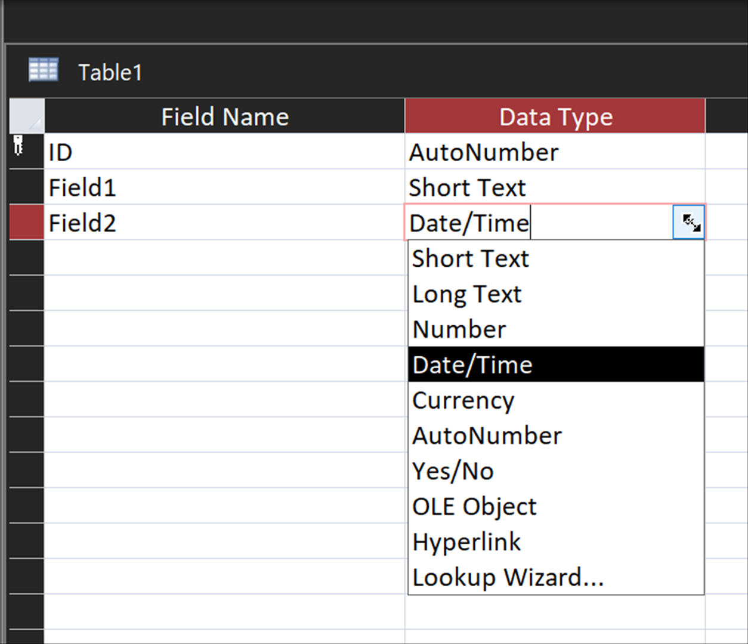Select the Field1 name cell
The image size is (748, 644).
[x=224, y=188]
